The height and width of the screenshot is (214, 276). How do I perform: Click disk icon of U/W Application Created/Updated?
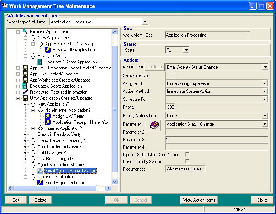(25, 98)
